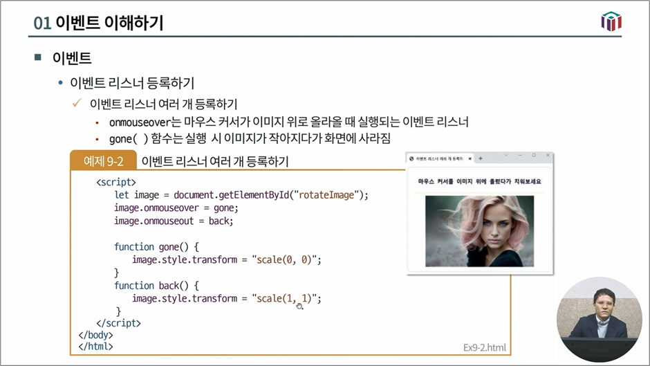The image size is (650, 366).
Task: Click the woman's portrait image in the browser
Action: point(479,231)
